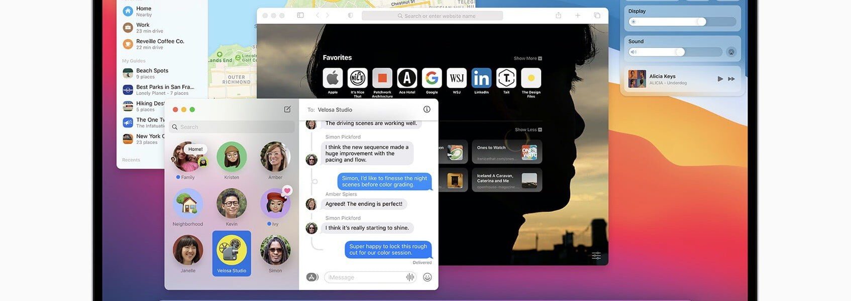851x301 pixels.
Task: Open conversation details info icon
Action: tap(427, 109)
